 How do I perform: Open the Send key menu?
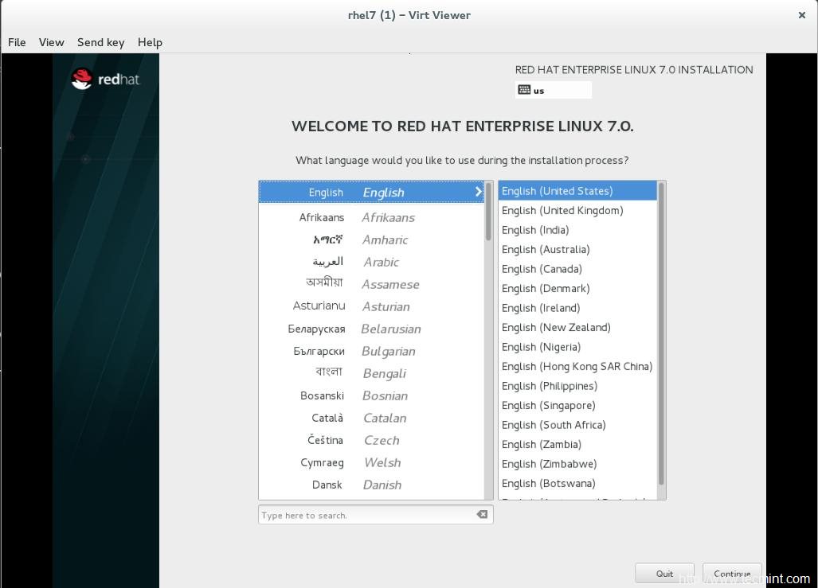pyautogui.click(x=100, y=42)
